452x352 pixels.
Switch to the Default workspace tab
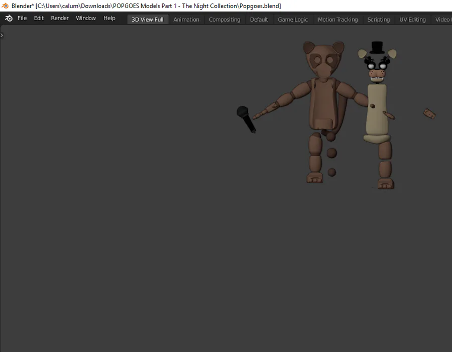(259, 20)
